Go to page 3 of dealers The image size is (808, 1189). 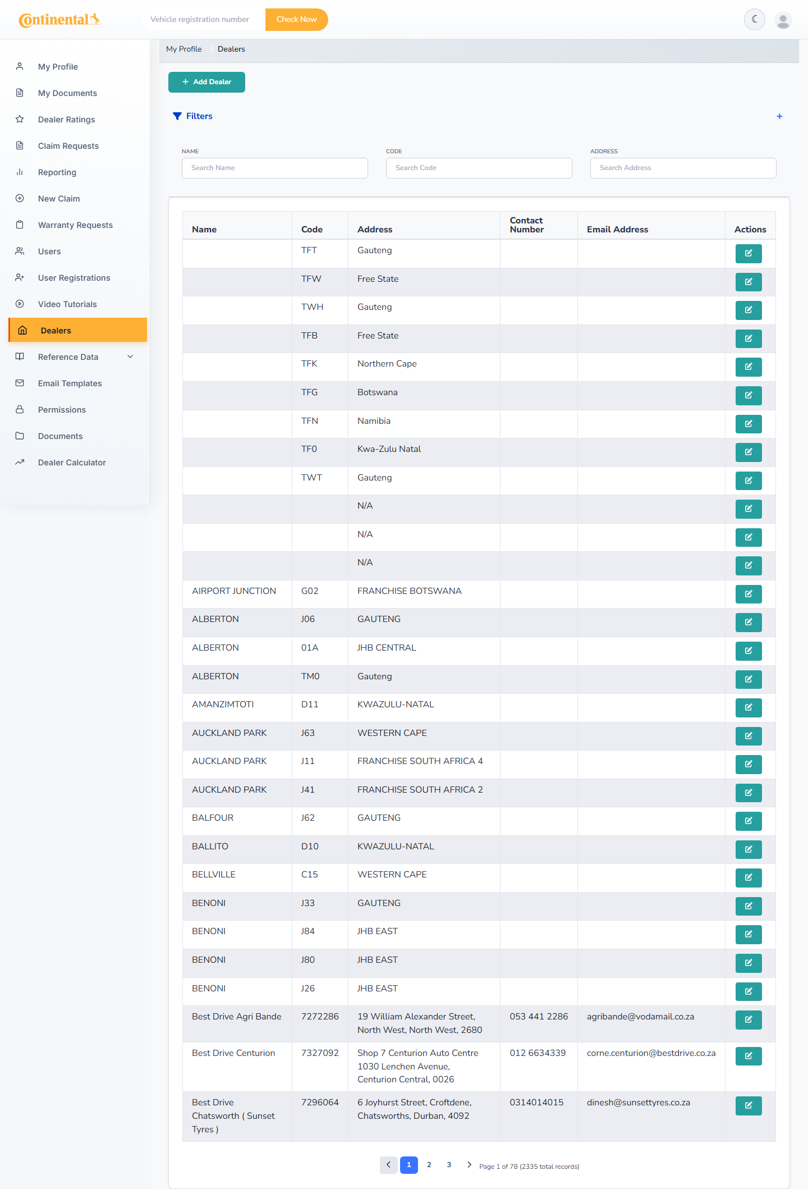point(449,1165)
